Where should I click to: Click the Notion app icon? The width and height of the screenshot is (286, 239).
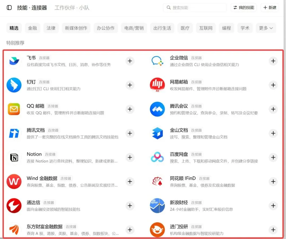[14, 157]
